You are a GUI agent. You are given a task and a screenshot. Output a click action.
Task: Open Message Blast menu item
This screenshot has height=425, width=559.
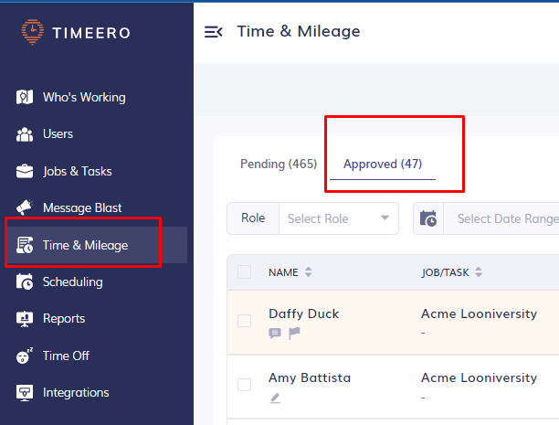click(x=82, y=207)
